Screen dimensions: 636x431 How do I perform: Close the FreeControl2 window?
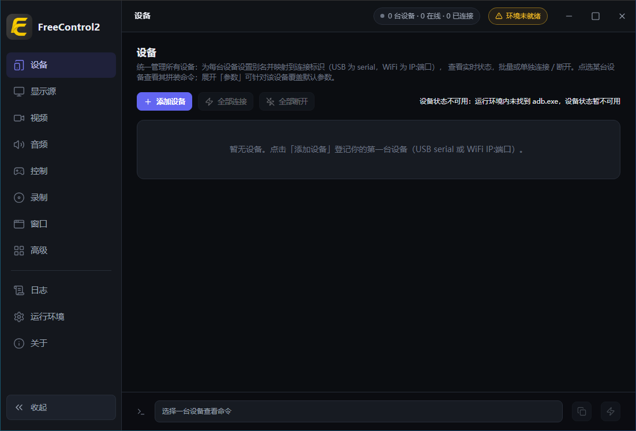[622, 16]
